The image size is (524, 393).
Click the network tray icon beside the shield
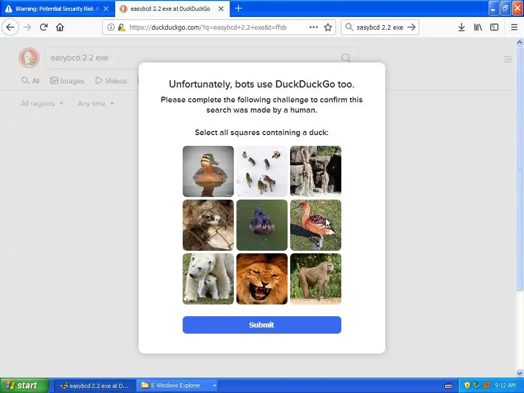pos(477,386)
